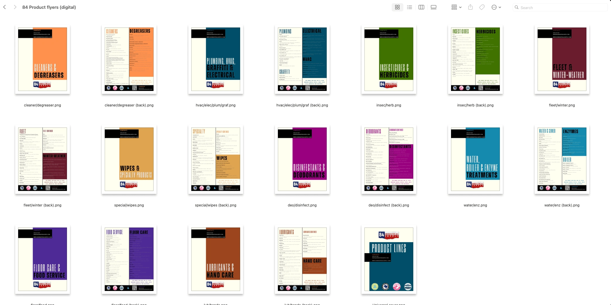Open the Share sheet

click(470, 7)
